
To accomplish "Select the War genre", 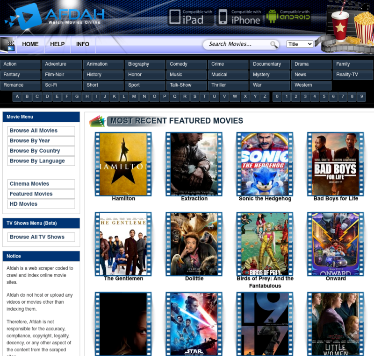I will pos(270,85).
